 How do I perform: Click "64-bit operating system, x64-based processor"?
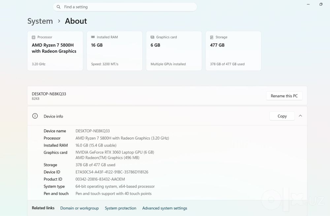[115, 186]
